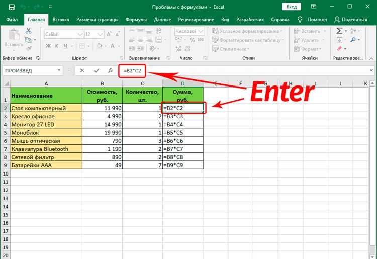Switch to the Формулы ribbon tab
The width and height of the screenshot is (377, 259).
(x=136, y=20)
